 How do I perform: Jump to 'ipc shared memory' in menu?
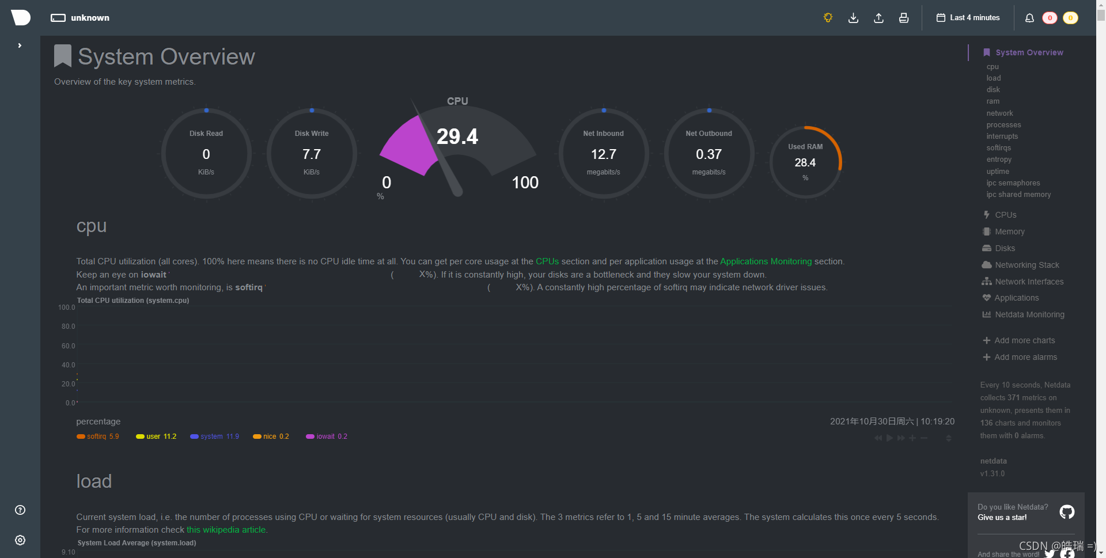pos(1018,195)
